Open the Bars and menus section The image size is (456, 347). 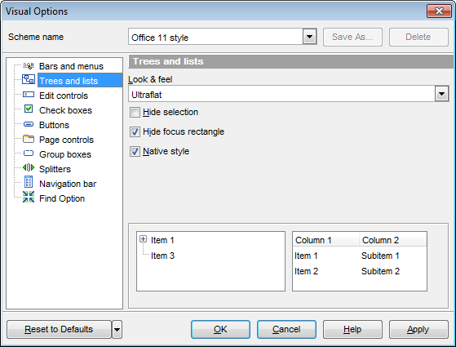click(x=71, y=66)
